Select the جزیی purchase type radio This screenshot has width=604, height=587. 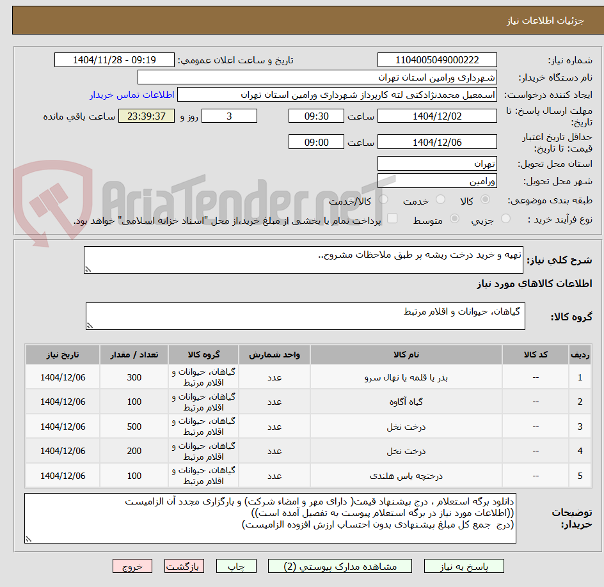(x=505, y=219)
